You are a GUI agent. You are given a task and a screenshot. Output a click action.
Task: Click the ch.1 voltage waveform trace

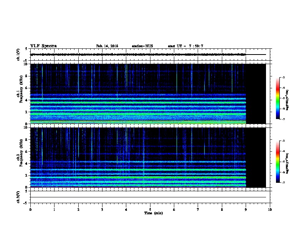coord(148,55)
